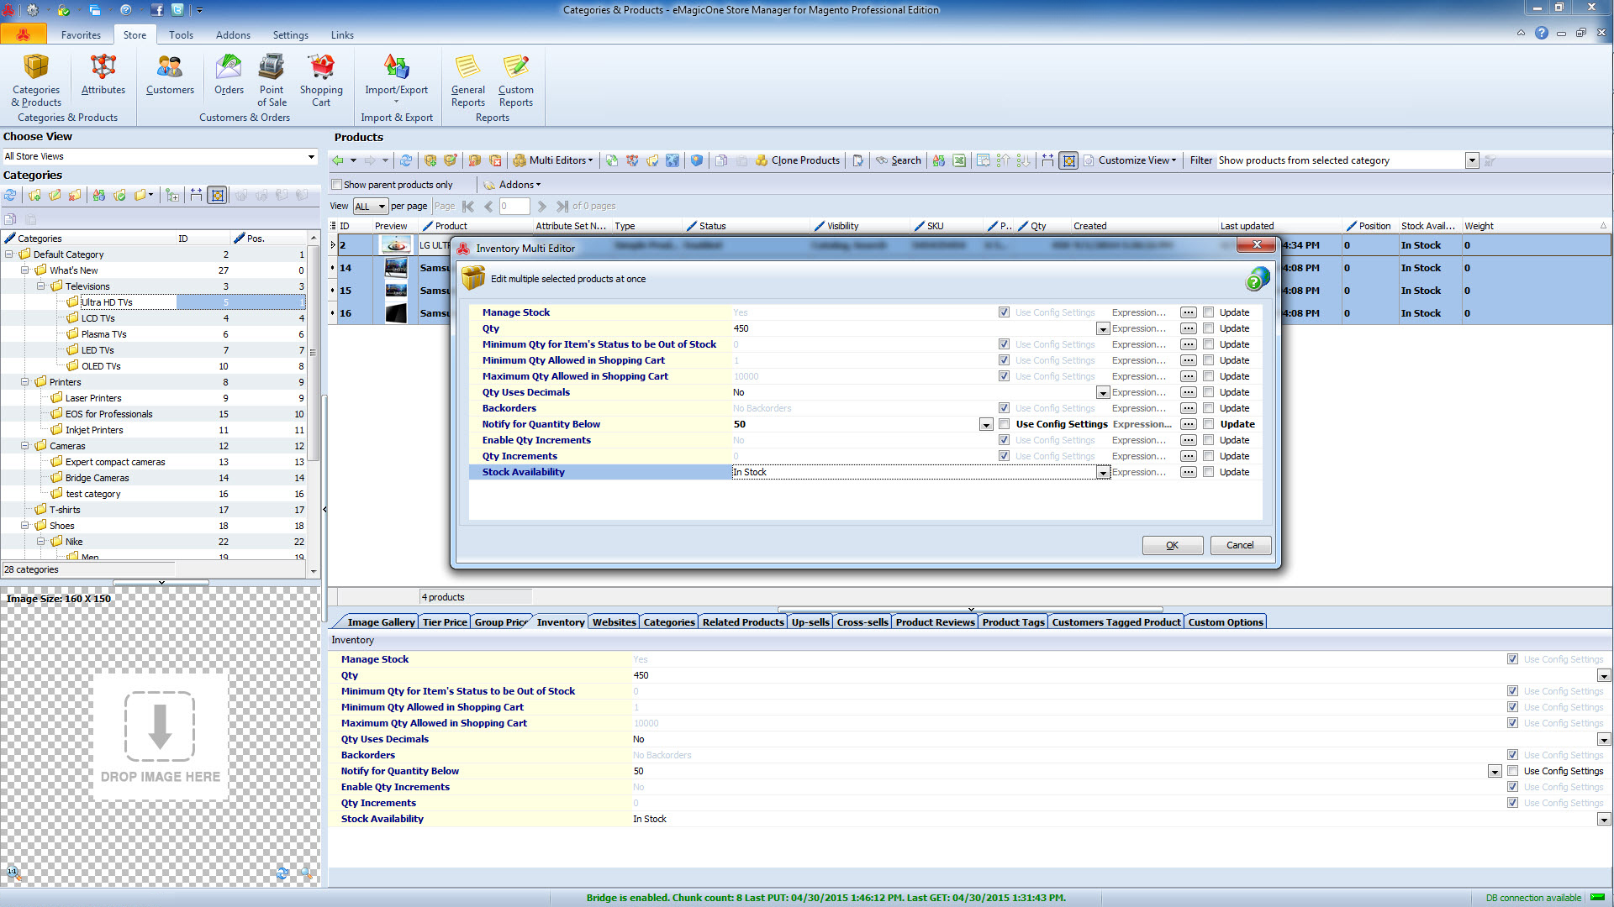Viewport: 1614px width, 907px height.
Task: Open the Attributes ribbon icon
Action: click(x=103, y=75)
